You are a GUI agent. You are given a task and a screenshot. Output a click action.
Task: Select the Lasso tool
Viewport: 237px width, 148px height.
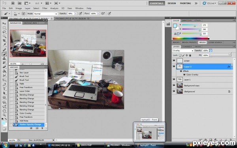click(x=4, y=32)
